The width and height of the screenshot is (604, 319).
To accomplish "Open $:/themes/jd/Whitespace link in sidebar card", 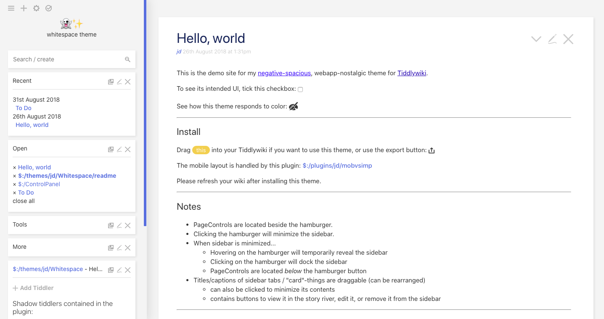I will [x=48, y=269].
